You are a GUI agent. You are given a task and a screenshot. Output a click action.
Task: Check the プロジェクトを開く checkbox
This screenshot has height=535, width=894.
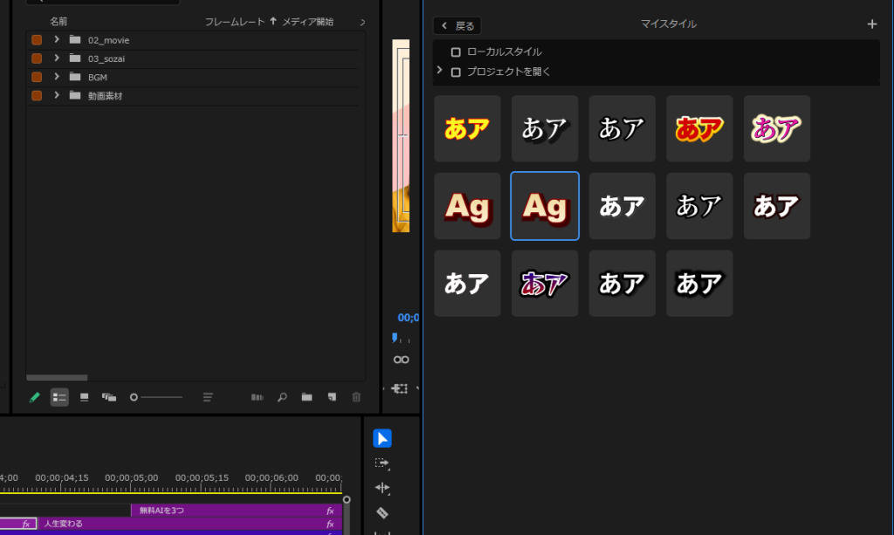[456, 72]
